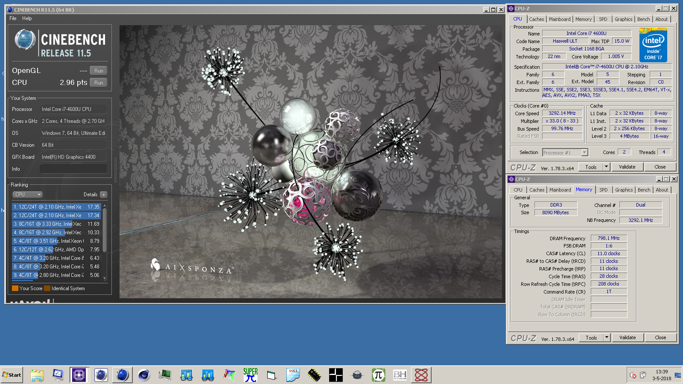The image size is (683, 384).
Task: Open About tab in top CPU-Z
Action: tap(661, 19)
